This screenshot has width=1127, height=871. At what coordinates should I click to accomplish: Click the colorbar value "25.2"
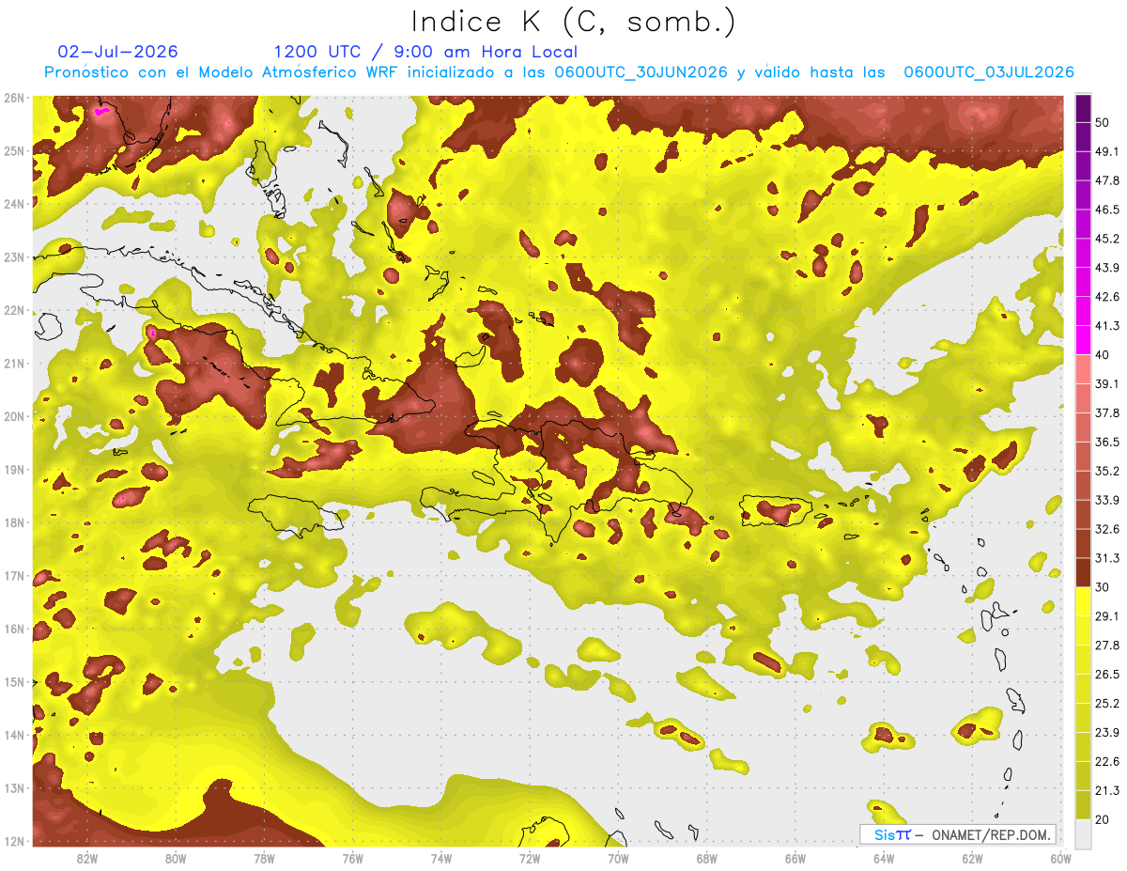[1107, 704]
